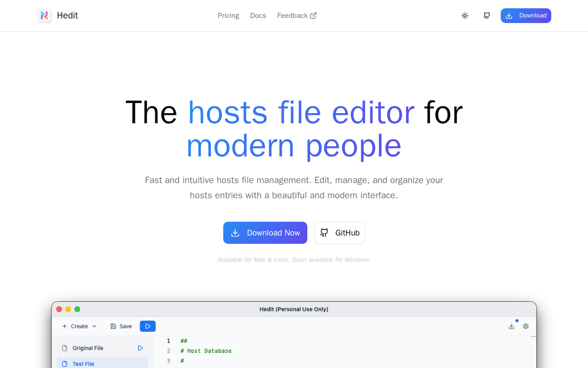Viewport: 588px width, 368px height.
Task: Click the 'modern people' gradient heading text
Action: pos(294,146)
